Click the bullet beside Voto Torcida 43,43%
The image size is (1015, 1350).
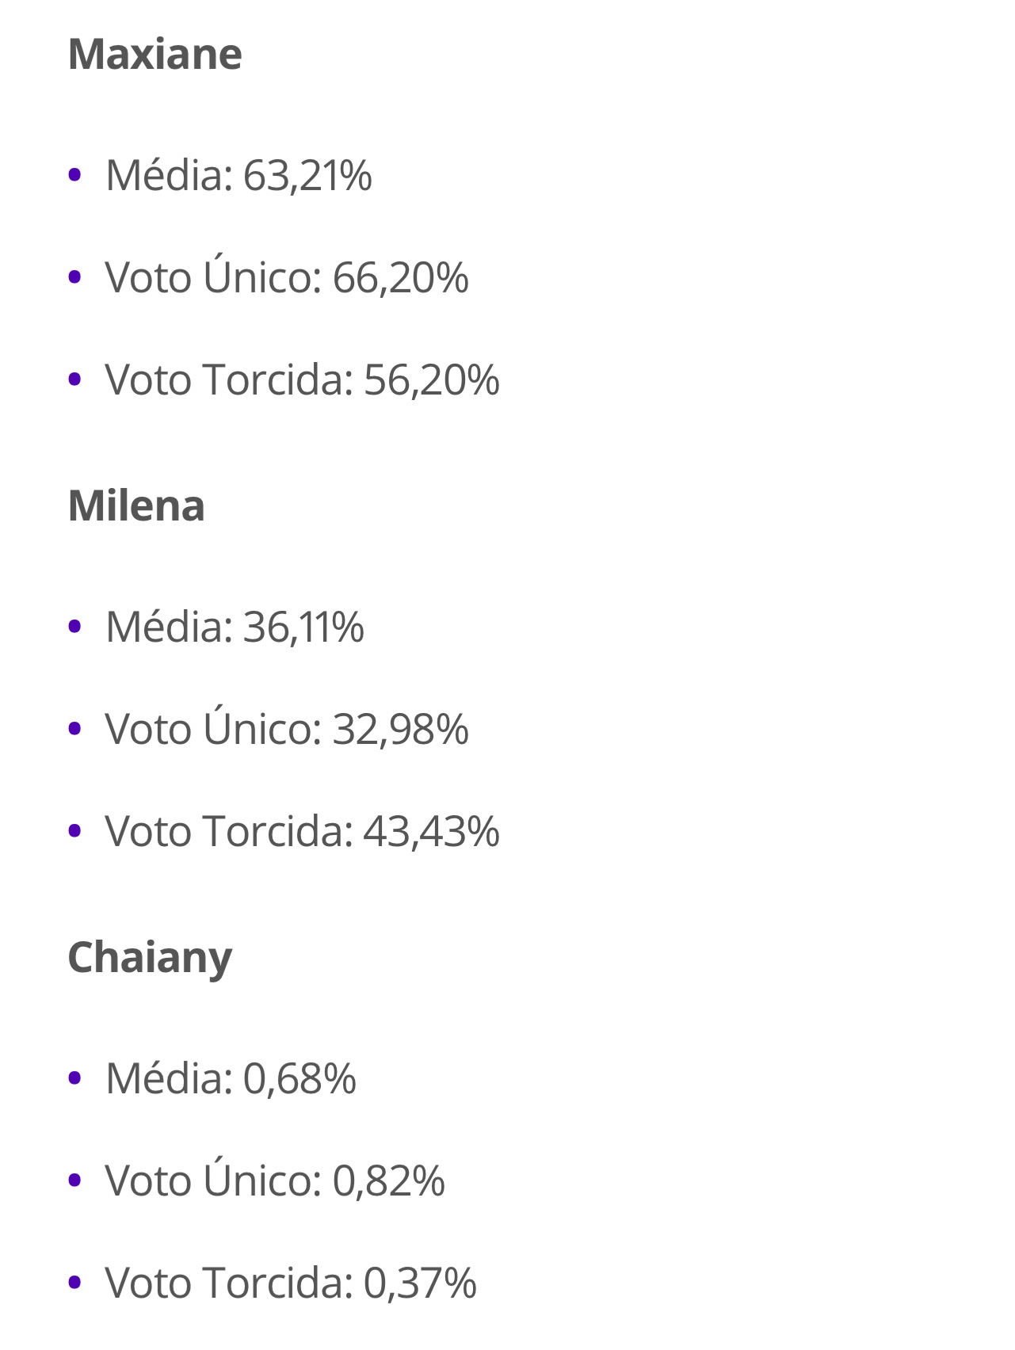[75, 831]
